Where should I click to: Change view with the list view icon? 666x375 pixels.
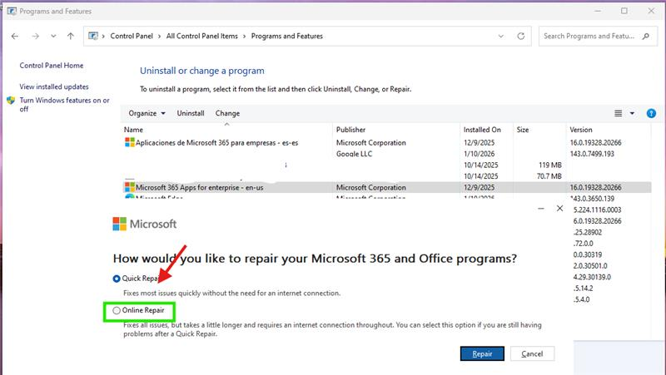[618, 113]
